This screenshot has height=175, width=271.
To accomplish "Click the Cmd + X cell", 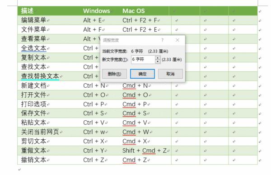I will click(135, 142).
